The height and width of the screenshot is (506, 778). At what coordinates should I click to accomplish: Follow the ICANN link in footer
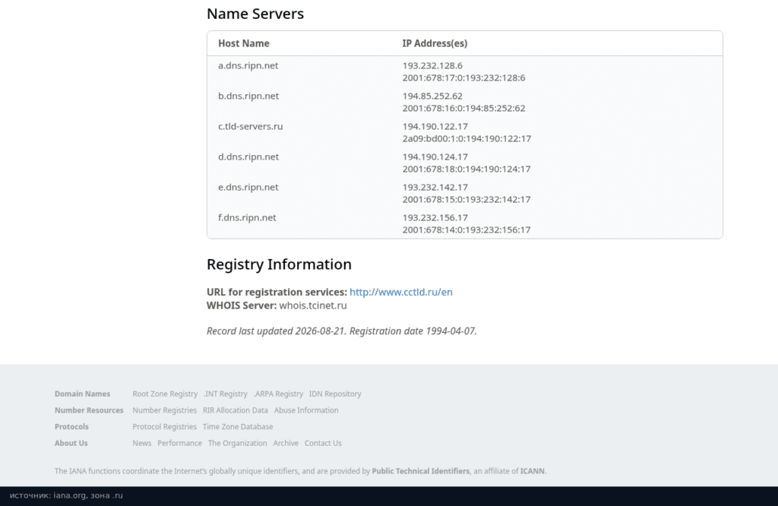pos(533,471)
